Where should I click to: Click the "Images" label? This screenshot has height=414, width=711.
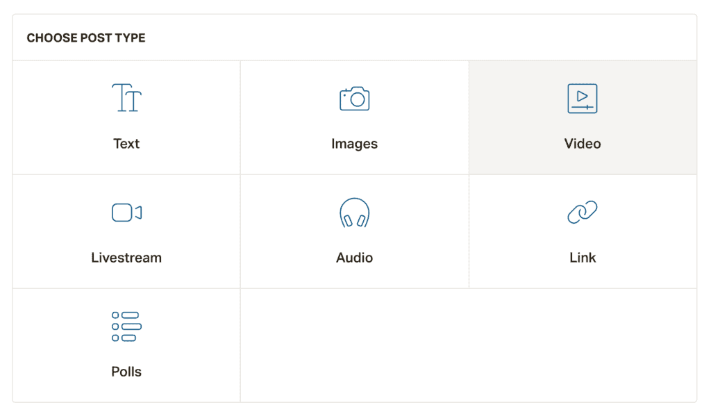(354, 144)
